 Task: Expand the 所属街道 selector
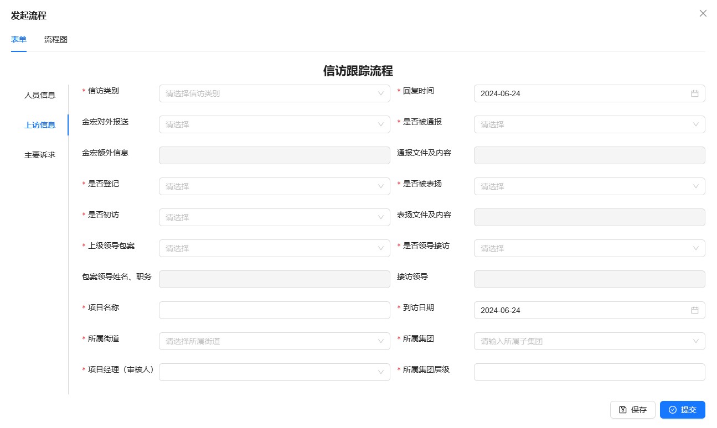[274, 341]
